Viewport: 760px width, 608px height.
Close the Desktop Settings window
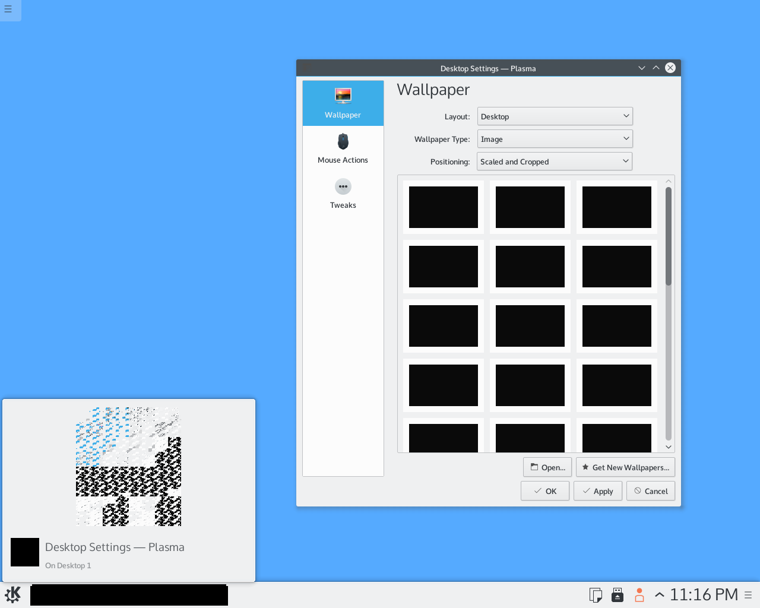(670, 68)
